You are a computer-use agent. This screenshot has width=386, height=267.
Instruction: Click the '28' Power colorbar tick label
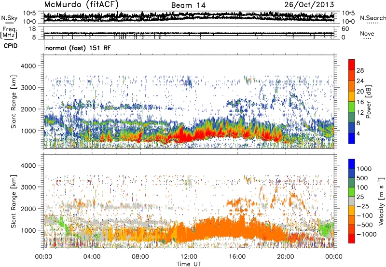360,70
